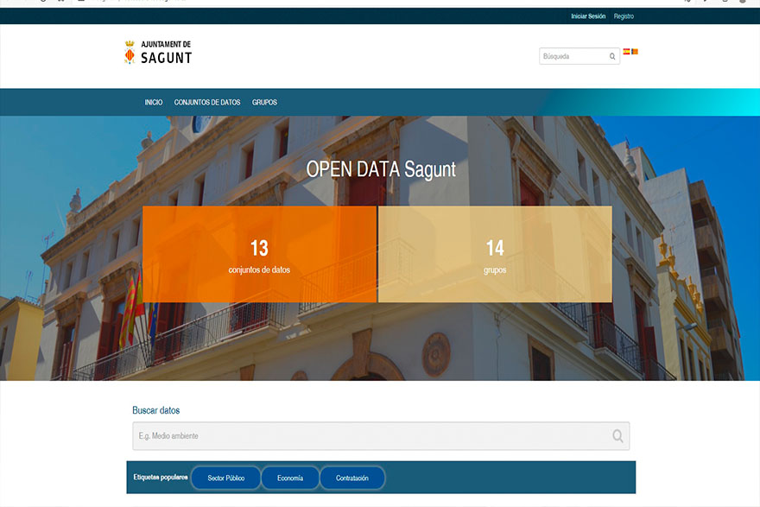The width and height of the screenshot is (760, 507).
Task: Focus the Búsqueda search field in header
Action: tap(572, 57)
